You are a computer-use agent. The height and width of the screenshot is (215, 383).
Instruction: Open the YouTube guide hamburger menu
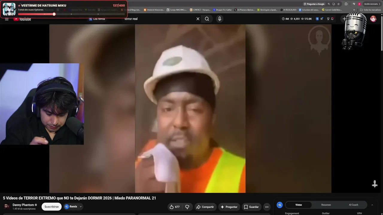coord(7,19)
